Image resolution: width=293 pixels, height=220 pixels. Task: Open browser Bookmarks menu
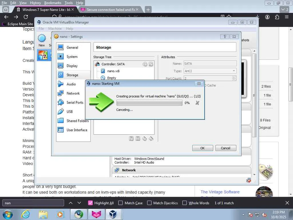(x=53, y=3)
